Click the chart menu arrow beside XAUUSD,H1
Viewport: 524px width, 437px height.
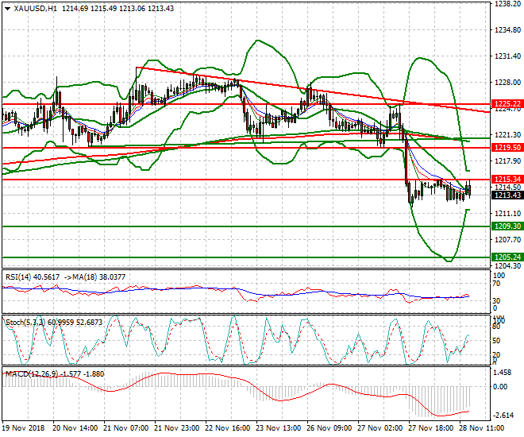7,9
